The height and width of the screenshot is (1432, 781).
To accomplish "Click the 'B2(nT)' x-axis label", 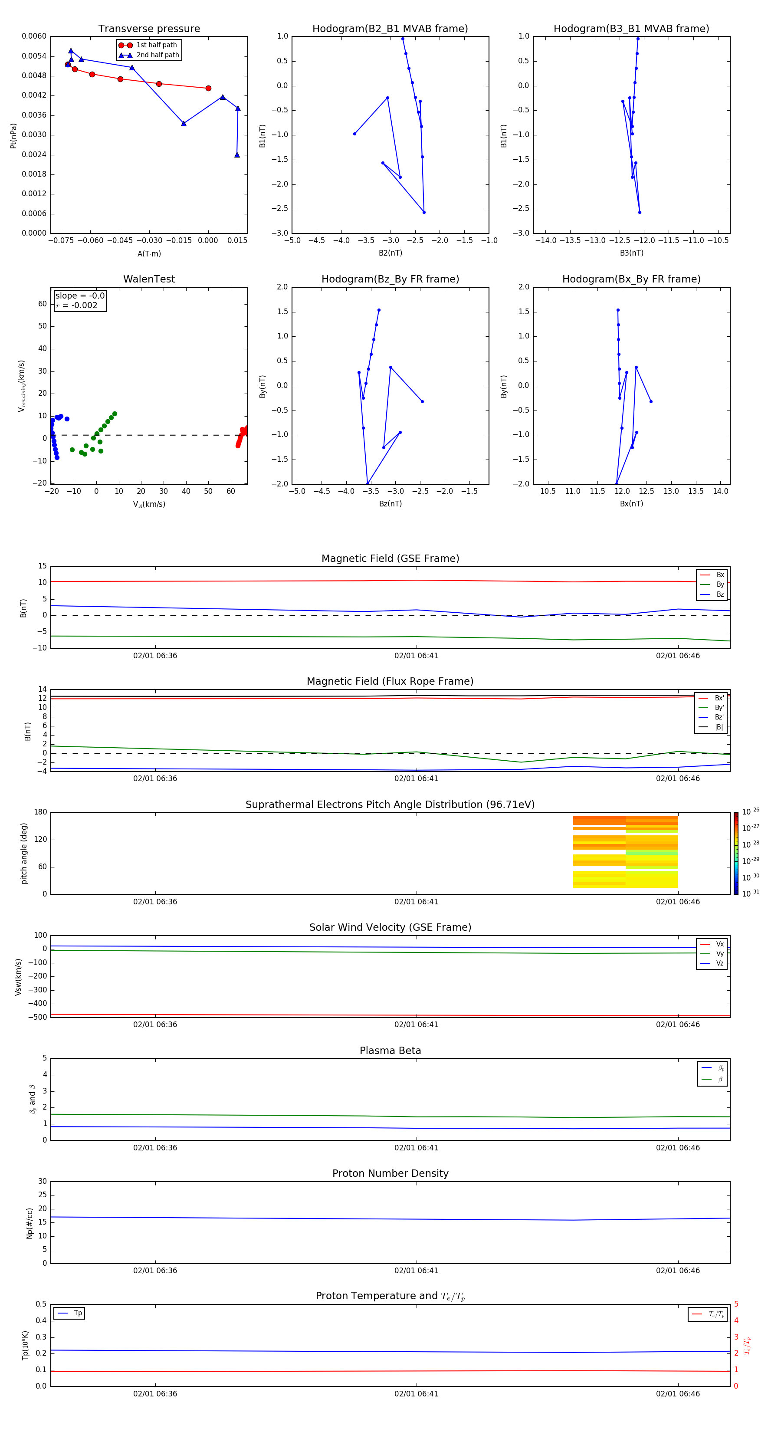I will pyautogui.click(x=390, y=253).
